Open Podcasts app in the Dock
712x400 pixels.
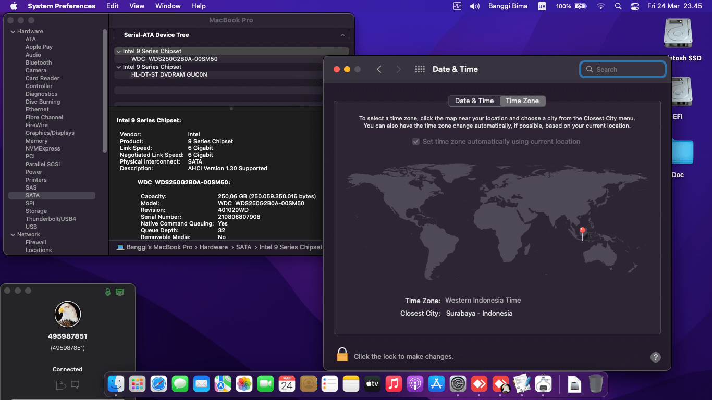point(415,384)
